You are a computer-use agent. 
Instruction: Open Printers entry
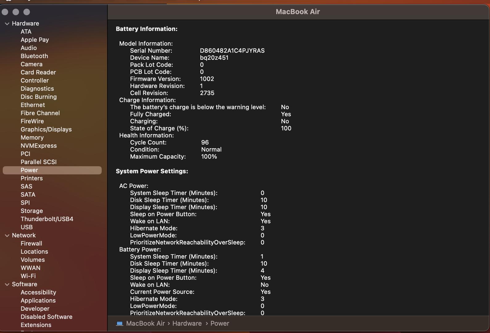pyautogui.click(x=31, y=178)
